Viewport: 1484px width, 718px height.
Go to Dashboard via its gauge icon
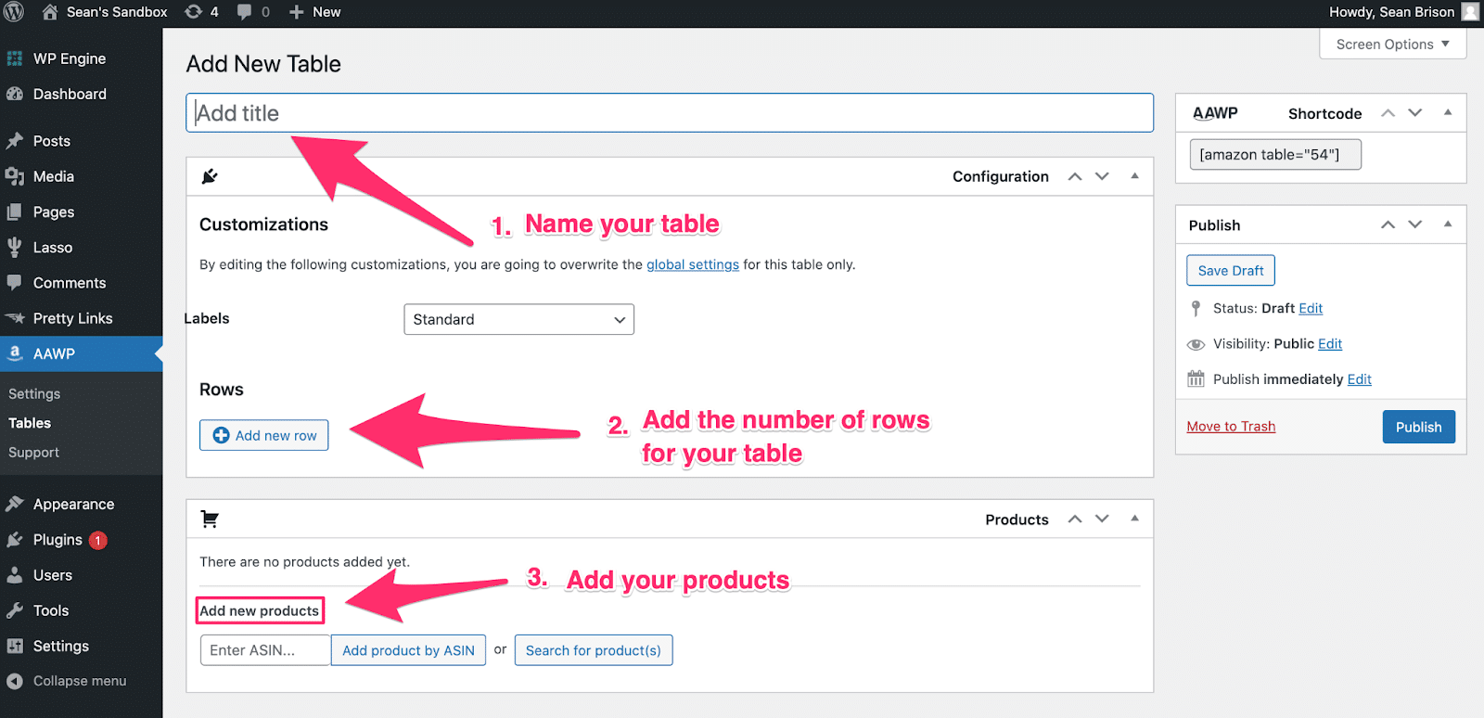(x=15, y=94)
